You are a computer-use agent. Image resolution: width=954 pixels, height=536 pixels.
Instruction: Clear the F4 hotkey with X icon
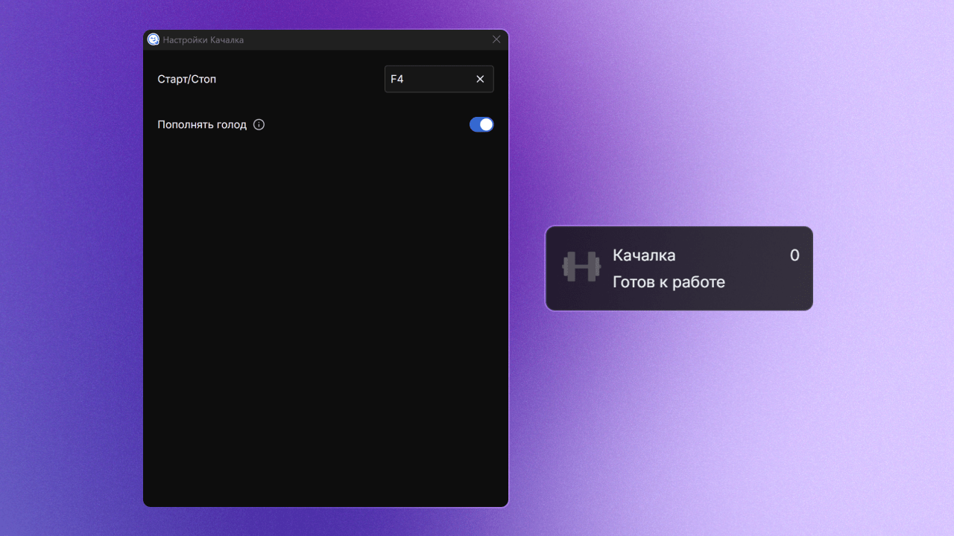pyautogui.click(x=480, y=79)
